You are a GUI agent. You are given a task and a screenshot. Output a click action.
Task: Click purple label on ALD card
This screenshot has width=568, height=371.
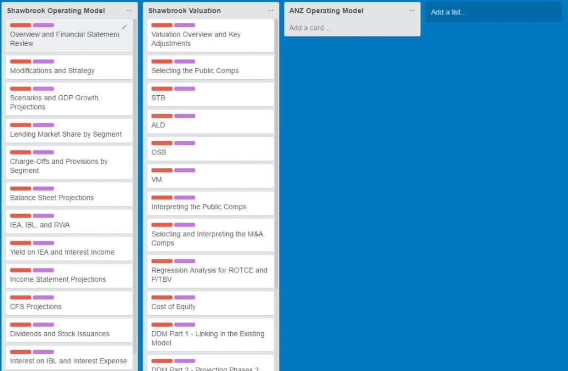click(x=185, y=116)
